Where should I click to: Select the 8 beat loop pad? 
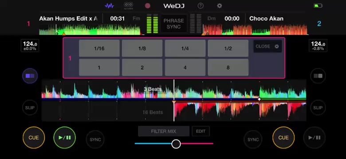[228, 68]
